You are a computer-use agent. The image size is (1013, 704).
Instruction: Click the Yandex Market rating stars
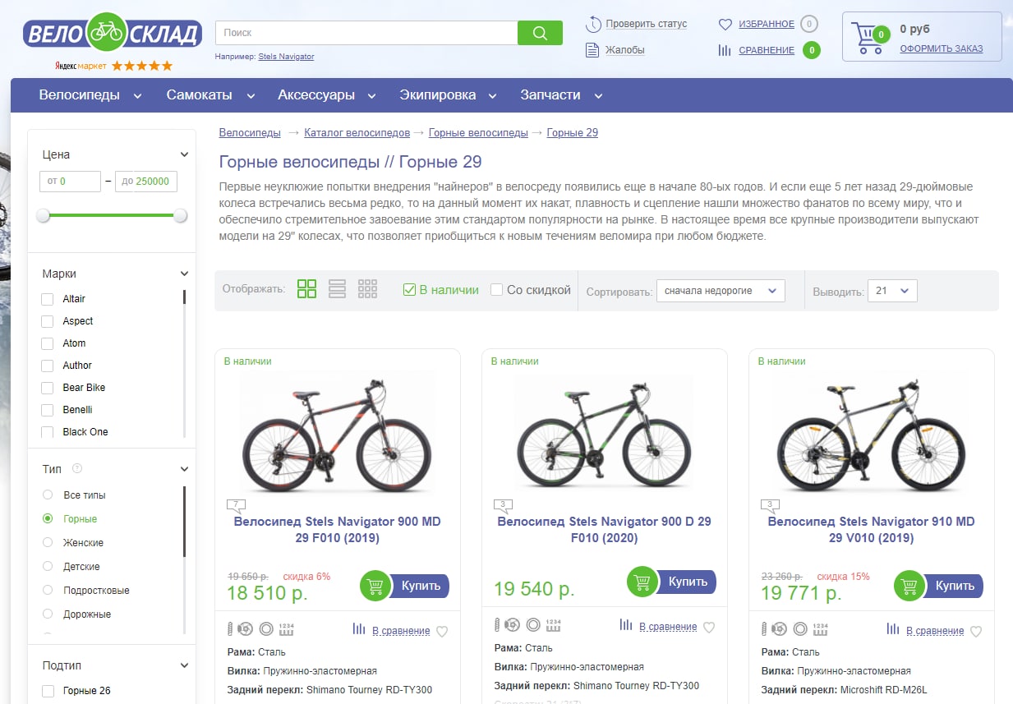(142, 66)
